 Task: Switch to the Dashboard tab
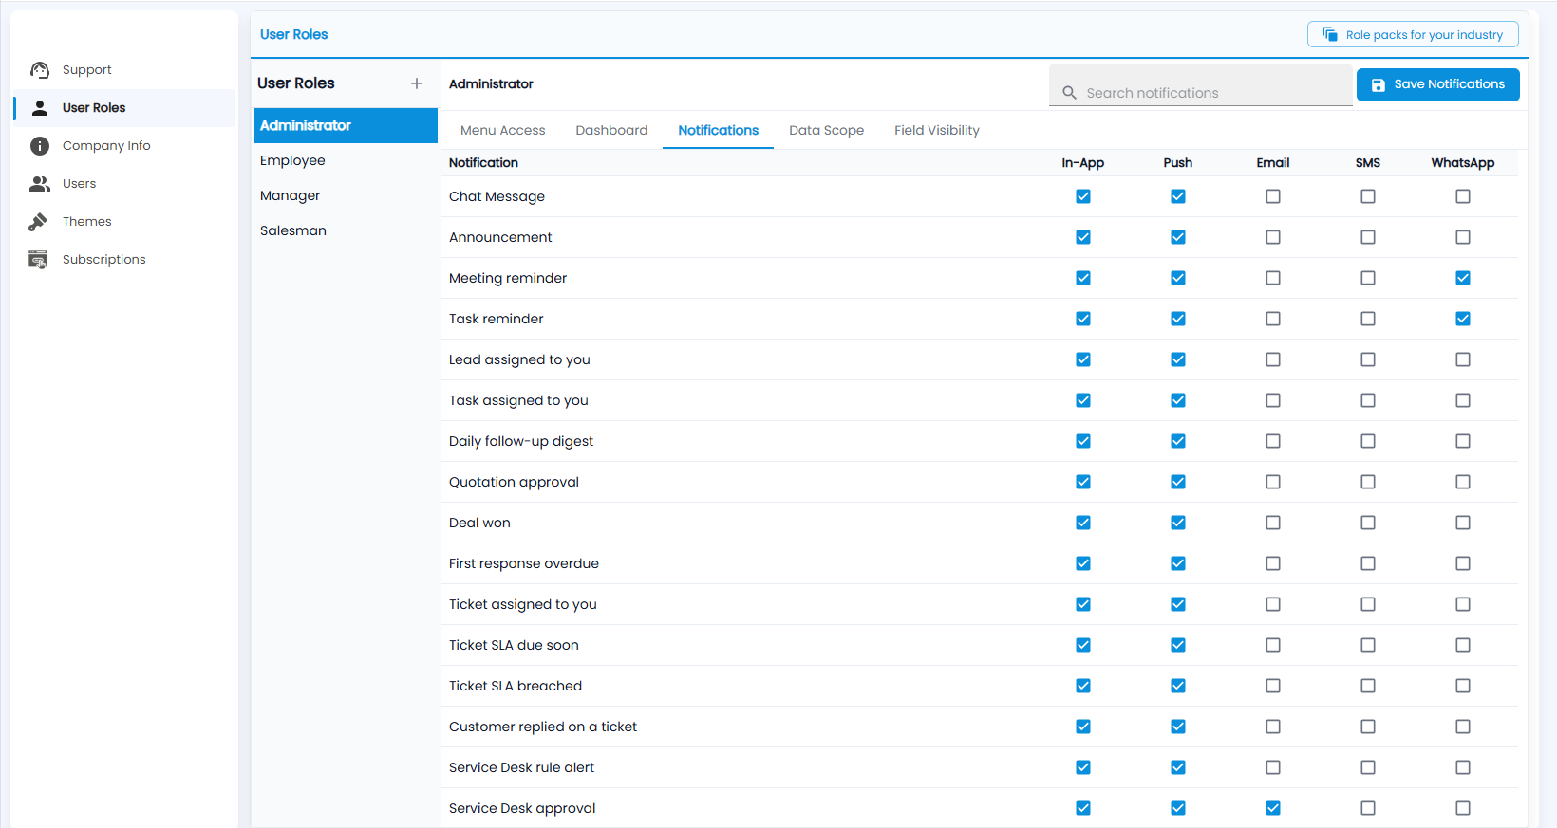[611, 131]
